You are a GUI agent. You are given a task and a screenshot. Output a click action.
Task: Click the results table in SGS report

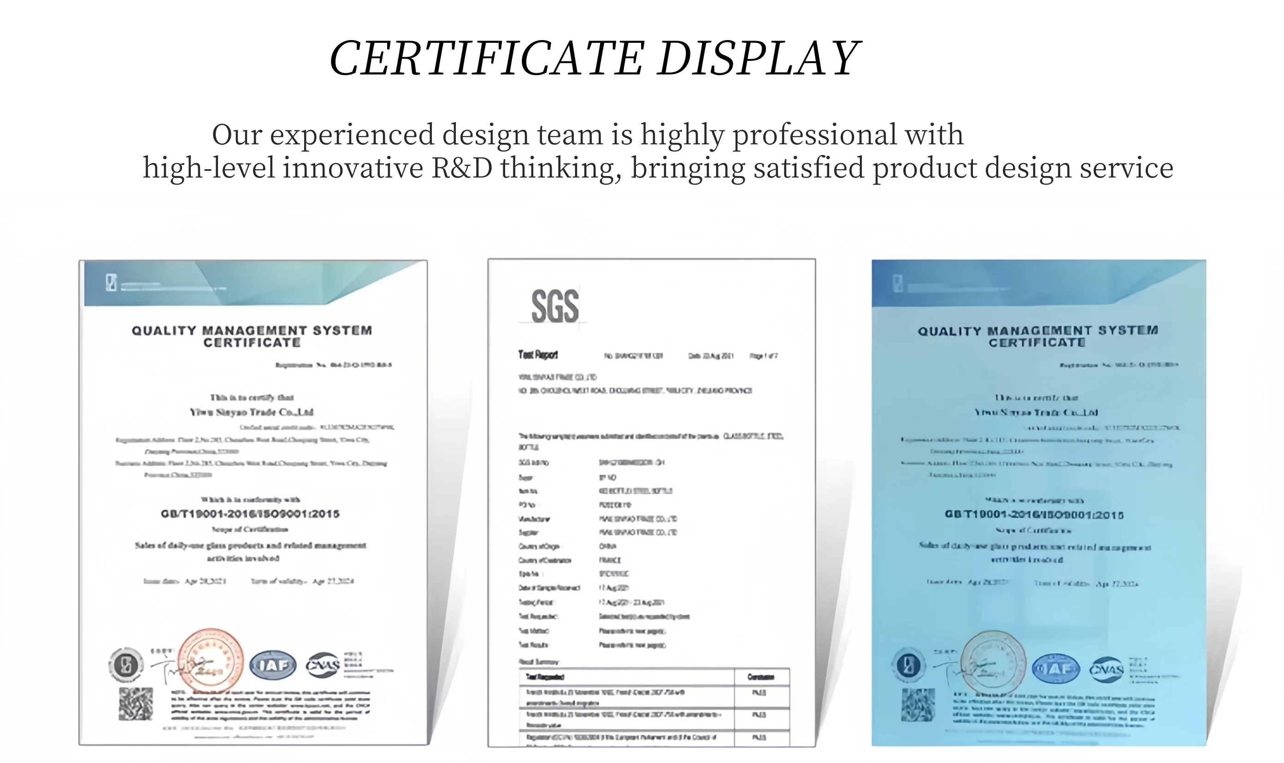point(654,706)
